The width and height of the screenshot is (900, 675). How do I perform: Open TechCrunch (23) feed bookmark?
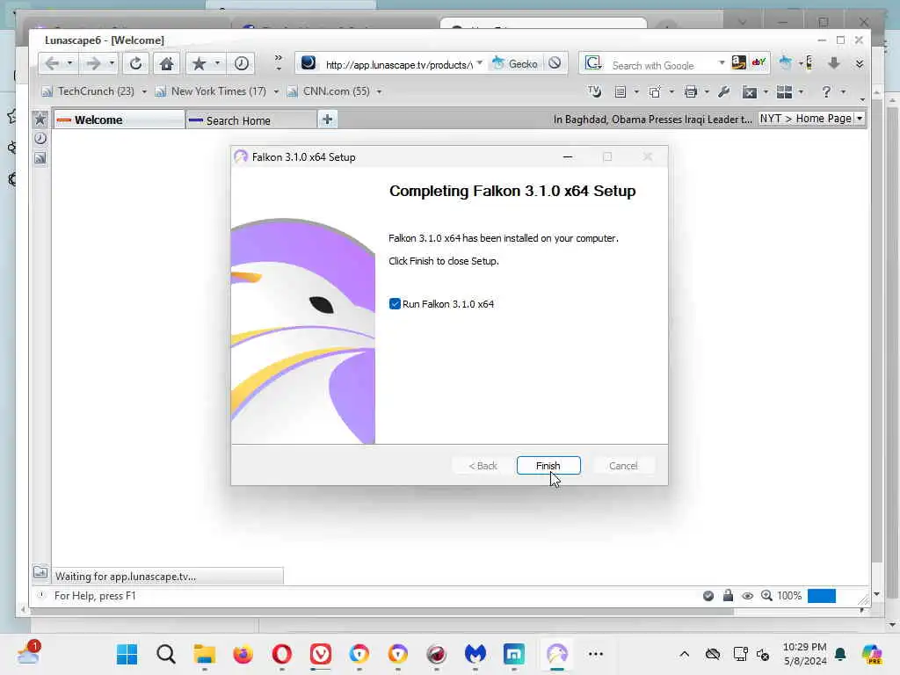point(89,91)
